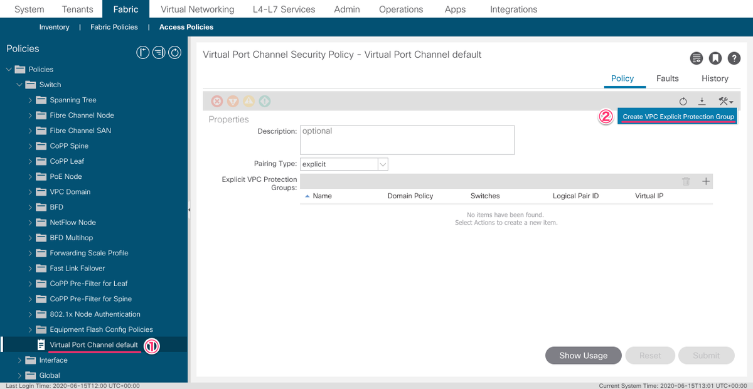Click the Spanning Tree folder icon
The height and width of the screenshot is (389, 753).
41,100
